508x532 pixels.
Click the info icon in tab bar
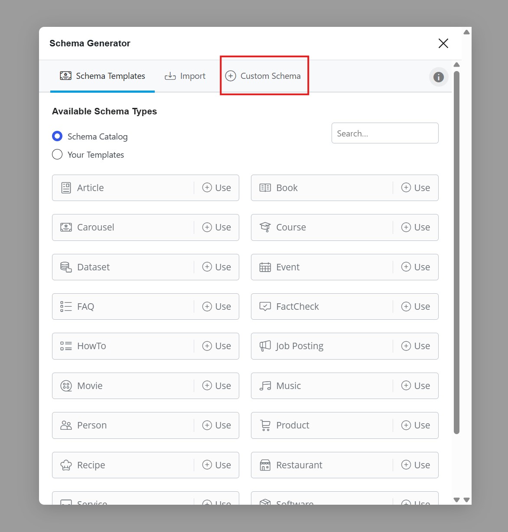439,77
